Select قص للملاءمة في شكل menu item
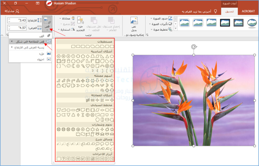The height and width of the screenshot is (166, 259). coord(30,42)
